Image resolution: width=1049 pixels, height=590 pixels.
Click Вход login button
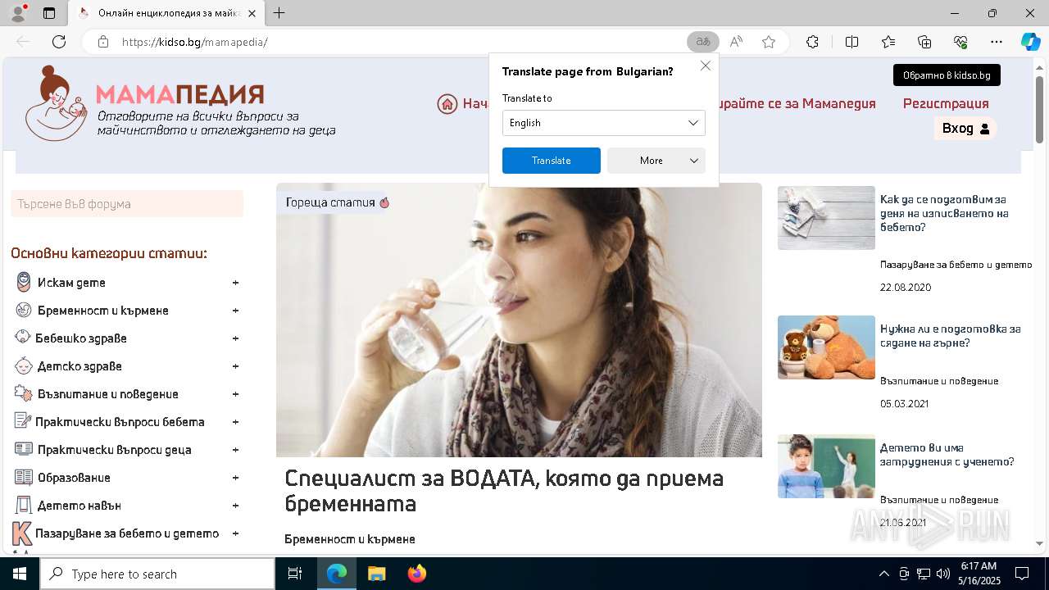click(x=965, y=129)
